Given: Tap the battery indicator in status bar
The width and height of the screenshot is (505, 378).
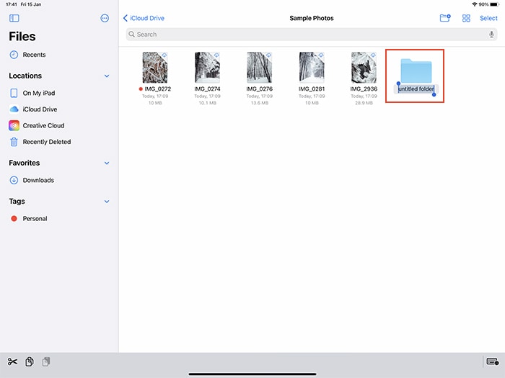Looking at the screenshot, I should tap(494, 4).
